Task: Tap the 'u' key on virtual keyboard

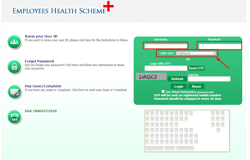Action: point(157,125)
